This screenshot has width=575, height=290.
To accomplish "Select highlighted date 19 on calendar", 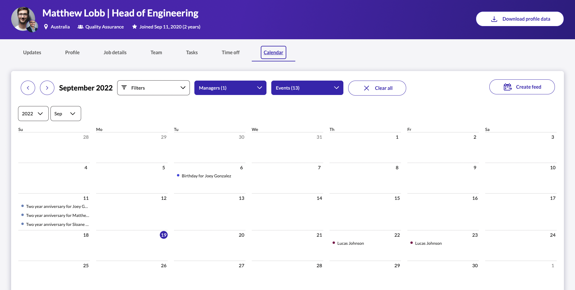I will 164,235.
